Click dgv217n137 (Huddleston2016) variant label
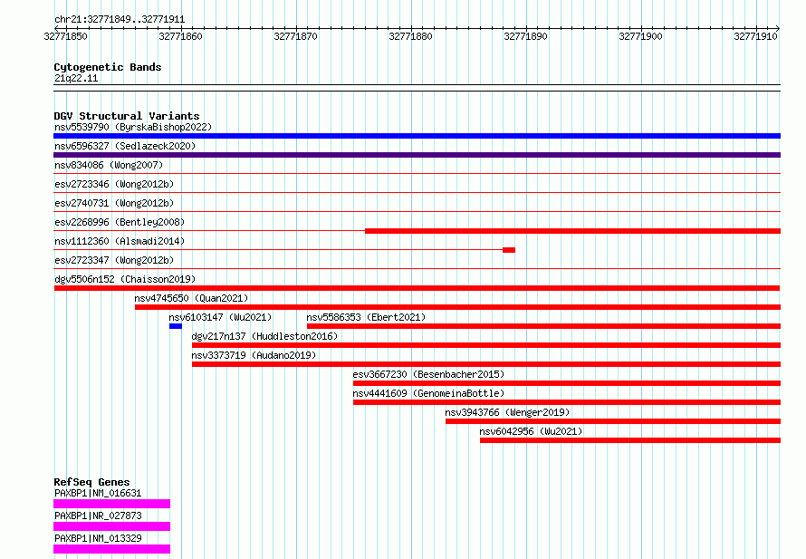This screenshot has width=806, height=559. (264, 336)
